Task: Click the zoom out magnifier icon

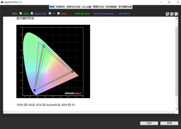Action: pos(172,14)
